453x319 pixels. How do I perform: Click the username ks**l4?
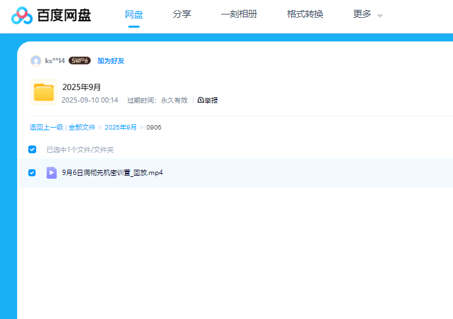55,61
